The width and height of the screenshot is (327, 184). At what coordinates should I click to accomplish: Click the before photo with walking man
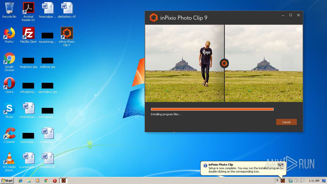[x=184, y=63]
